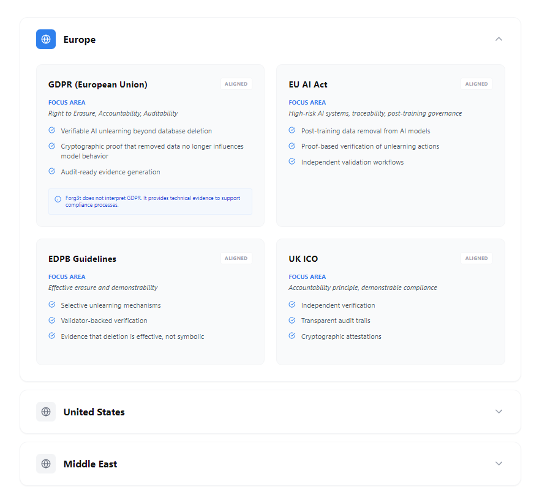Select the globe icon next to United States
Image resolution: width=542 pixels, height=490 pixels.
click(x=46, y=412)
